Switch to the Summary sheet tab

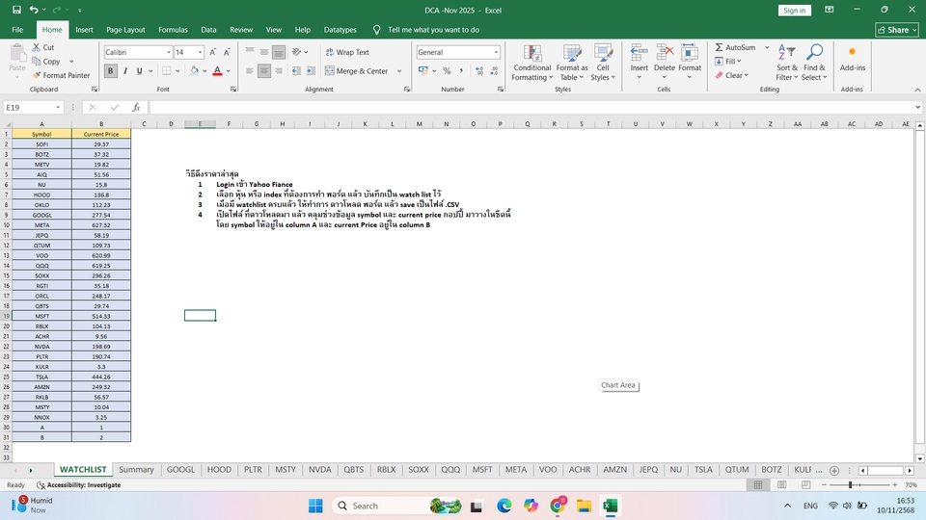[x=137, y=470]
